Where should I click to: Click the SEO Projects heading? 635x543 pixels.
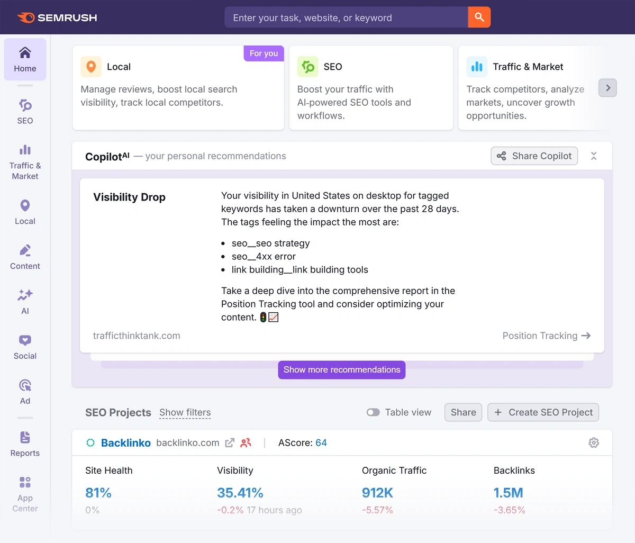[118, 412]
